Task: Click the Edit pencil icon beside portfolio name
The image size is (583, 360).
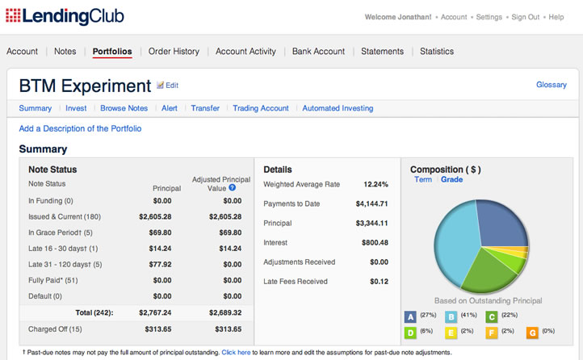Action: (161, 85)
